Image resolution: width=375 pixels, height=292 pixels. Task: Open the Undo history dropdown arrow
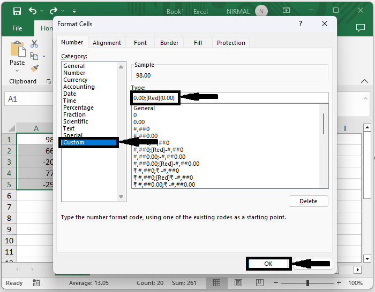click(42, 11)
